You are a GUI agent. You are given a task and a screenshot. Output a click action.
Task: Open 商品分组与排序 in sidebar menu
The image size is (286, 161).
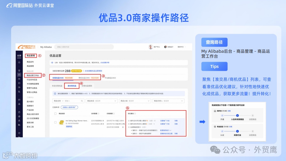coord(33,114)
